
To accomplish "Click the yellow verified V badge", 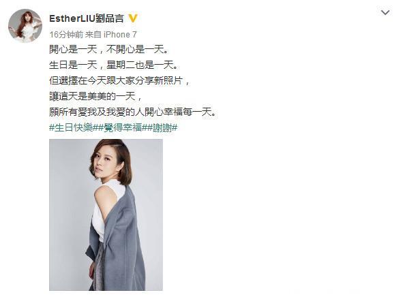I will pos(132,18).
